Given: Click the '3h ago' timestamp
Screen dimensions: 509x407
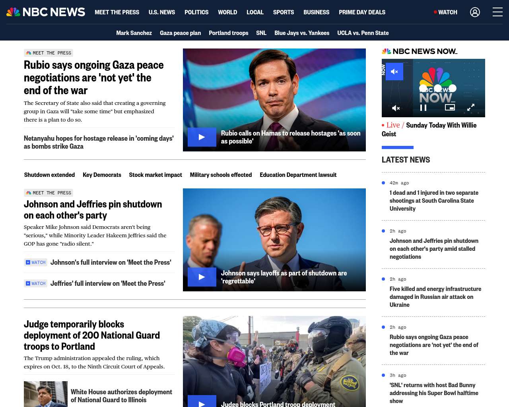Looking at the screenshot, I should coord(398,375).
